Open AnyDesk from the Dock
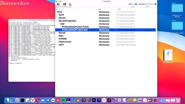 [58, 100]
